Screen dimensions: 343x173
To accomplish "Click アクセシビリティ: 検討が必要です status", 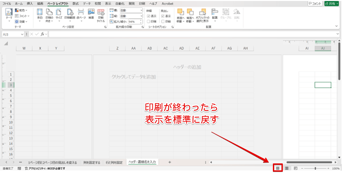I will click(x=45, y=169).
